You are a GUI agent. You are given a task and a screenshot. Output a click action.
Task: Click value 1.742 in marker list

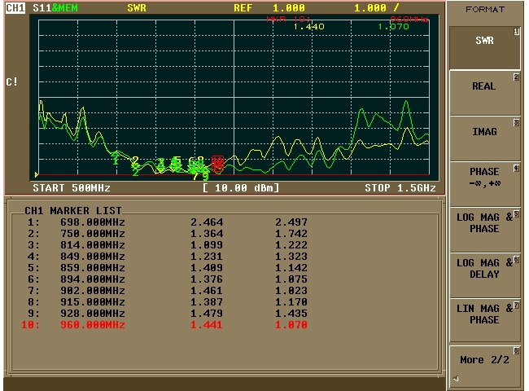(x=291, y=234)
